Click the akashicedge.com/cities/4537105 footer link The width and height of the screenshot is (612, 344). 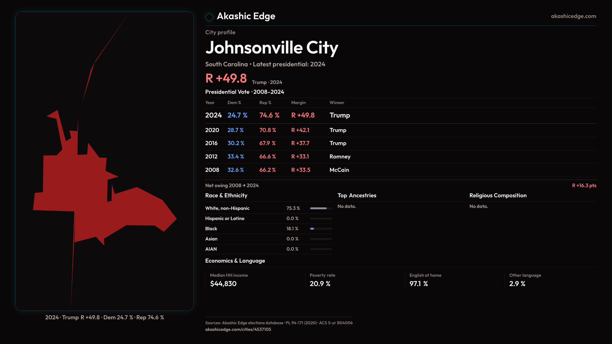tap(238, 329)
